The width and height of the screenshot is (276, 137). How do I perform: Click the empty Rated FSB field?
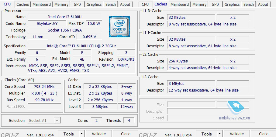44,106
